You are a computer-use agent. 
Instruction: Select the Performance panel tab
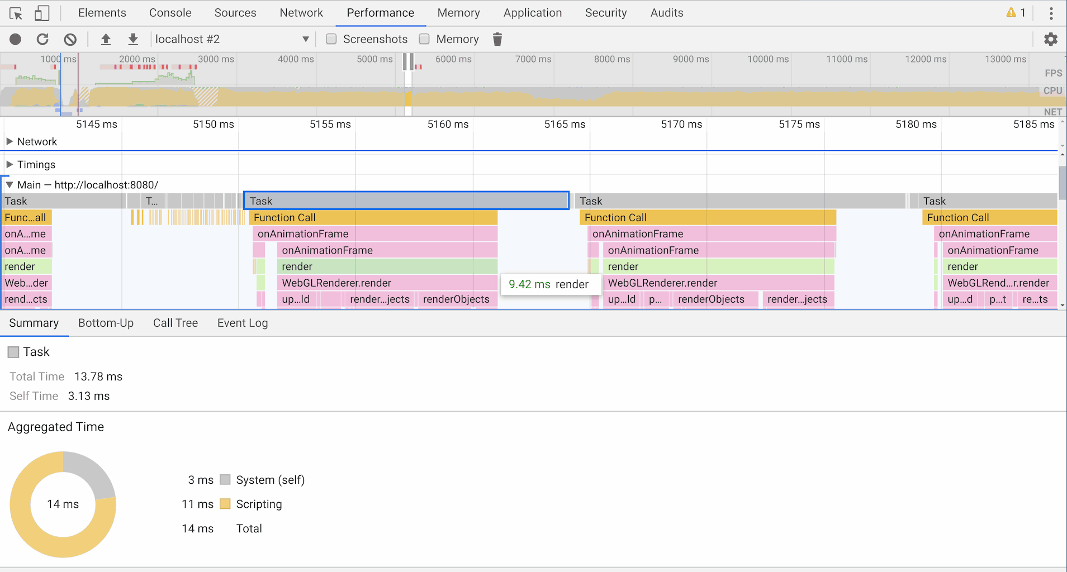pos(381,13)
